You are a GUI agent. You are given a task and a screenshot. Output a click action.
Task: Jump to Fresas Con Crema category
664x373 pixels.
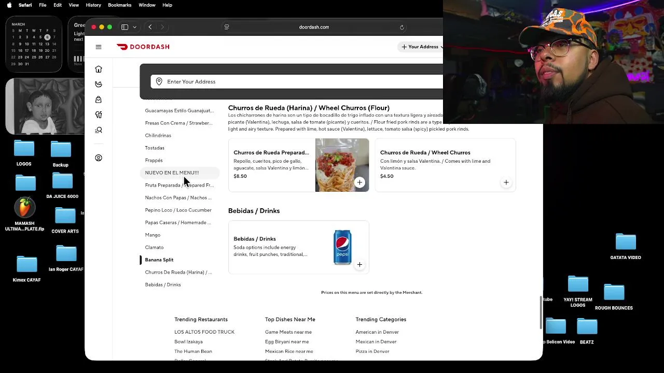[179, 123]
